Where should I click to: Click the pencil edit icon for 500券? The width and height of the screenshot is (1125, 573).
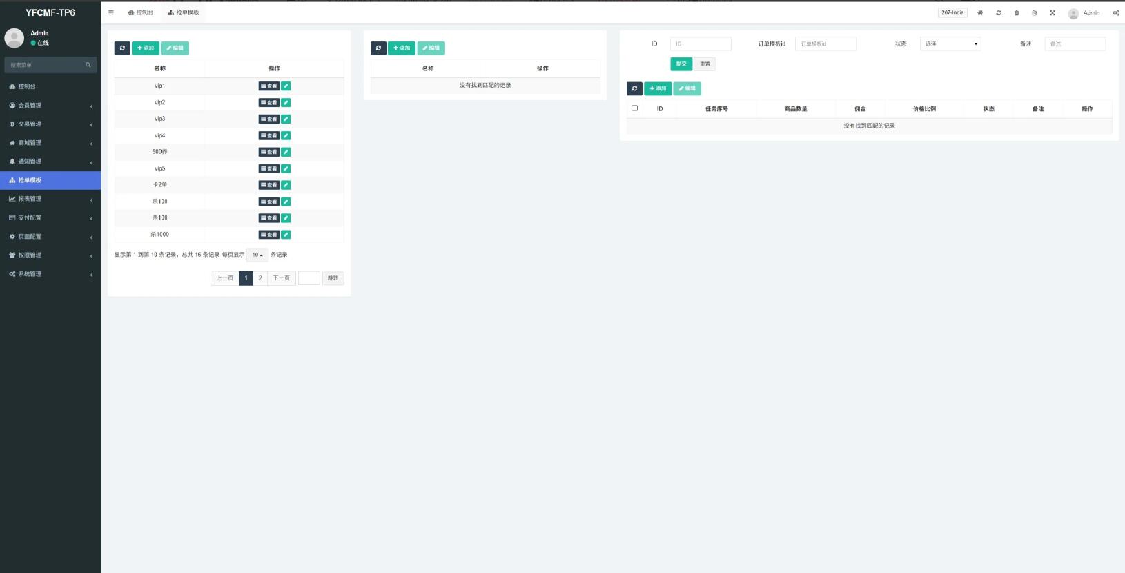(x=286, y=152)
